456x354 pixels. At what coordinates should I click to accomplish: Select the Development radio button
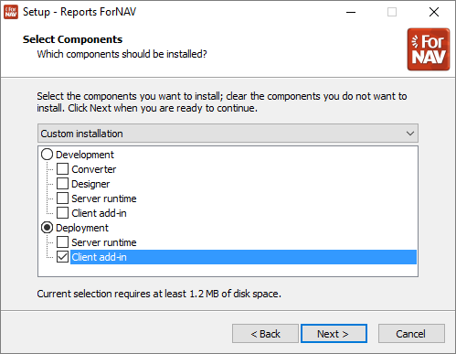[47, 155]
